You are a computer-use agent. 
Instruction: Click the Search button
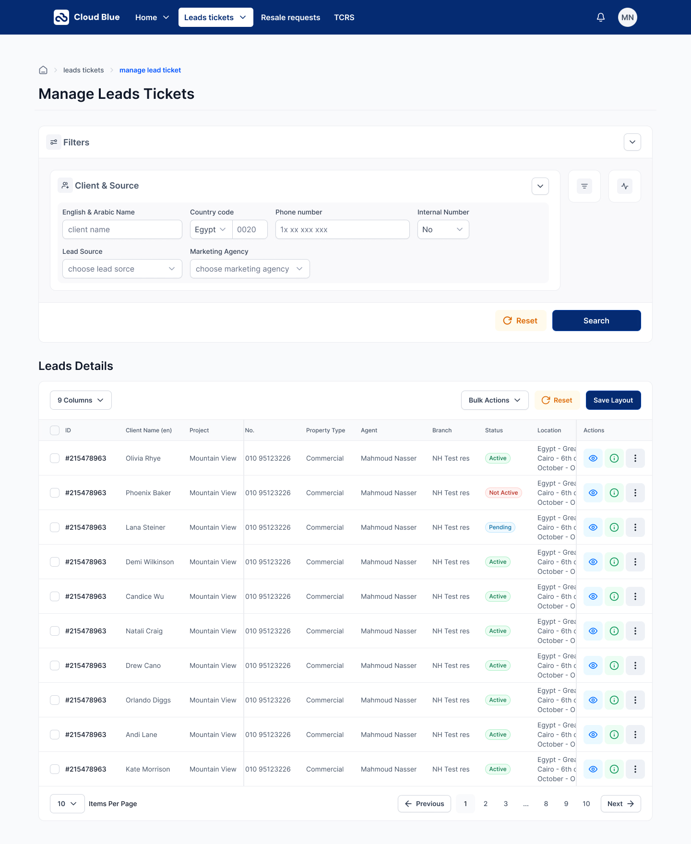tap(596, 321)
